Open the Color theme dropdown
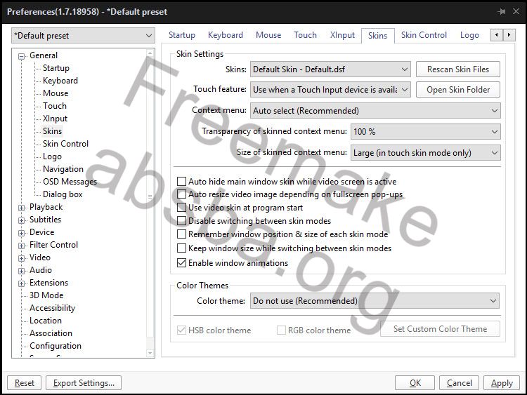This screenshot has width=527, height=395. click(375, 301)
